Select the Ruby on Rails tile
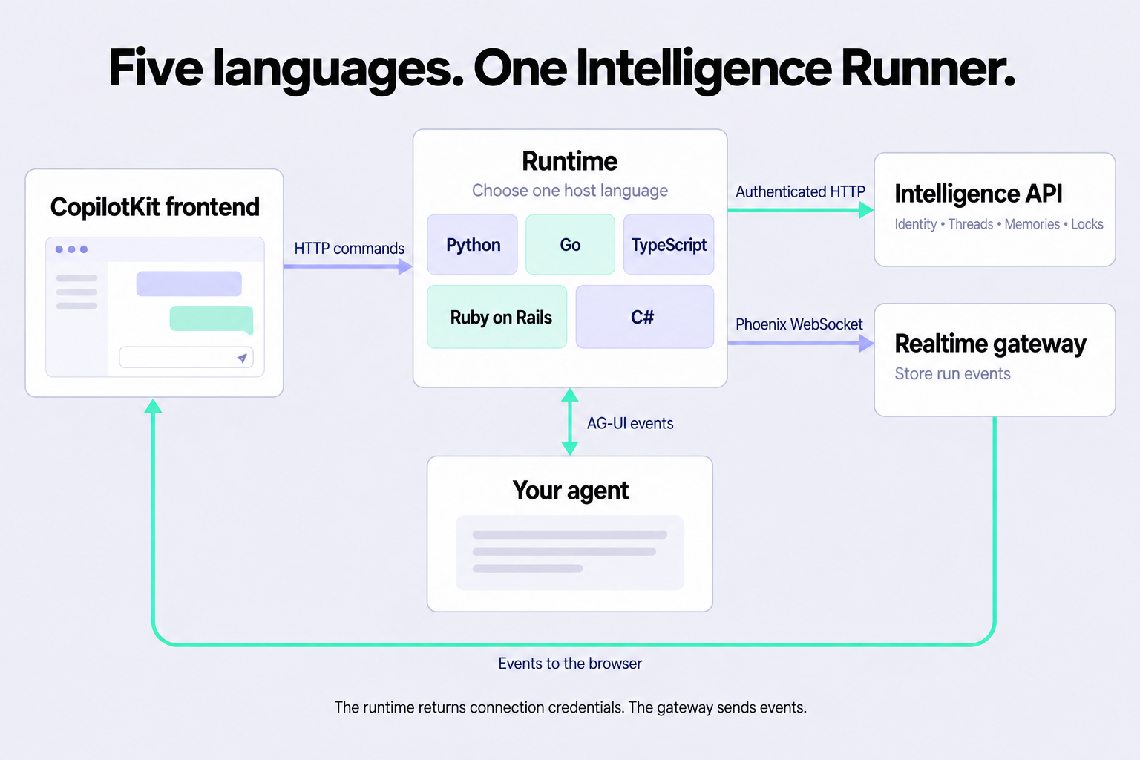This screenshot has width=1140, height=760. [497, 317]
